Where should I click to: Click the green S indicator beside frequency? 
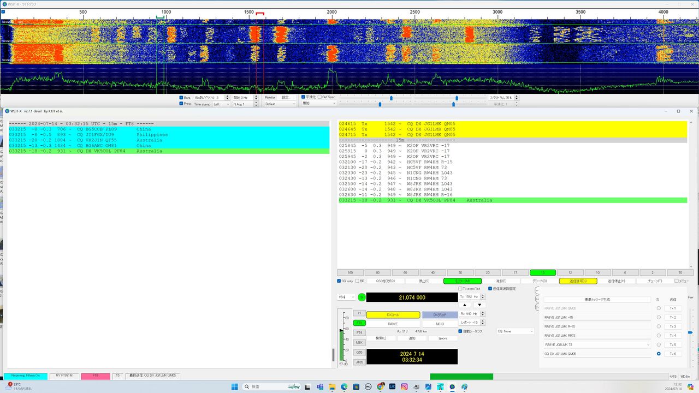(x=362, y=297)
